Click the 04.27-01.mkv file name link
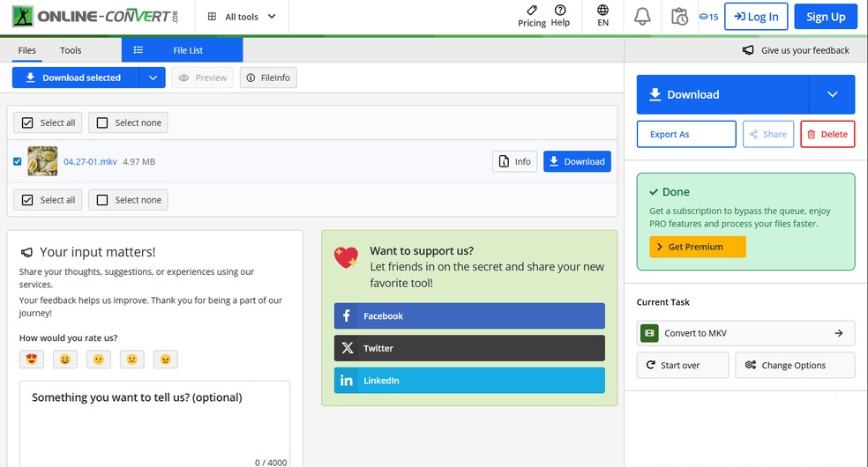This screenshot has height=467, width=868. [x=90, y=161]
